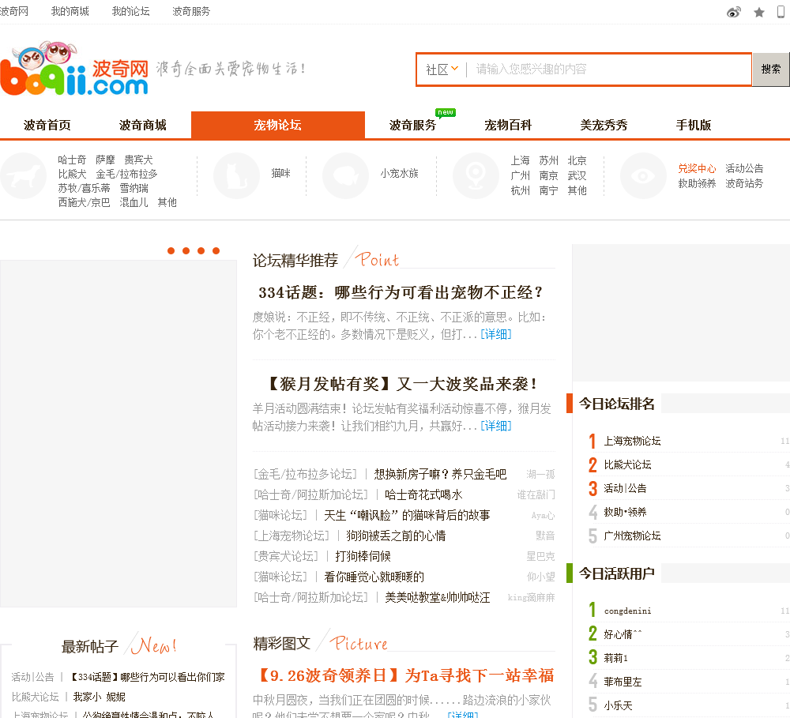This screenshot has width=790, height=718.
Task: Select the 杭州 city link
Action: 520,190
